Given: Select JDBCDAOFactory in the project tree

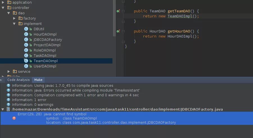Looking at the screenshot, I should coord(48,39).
